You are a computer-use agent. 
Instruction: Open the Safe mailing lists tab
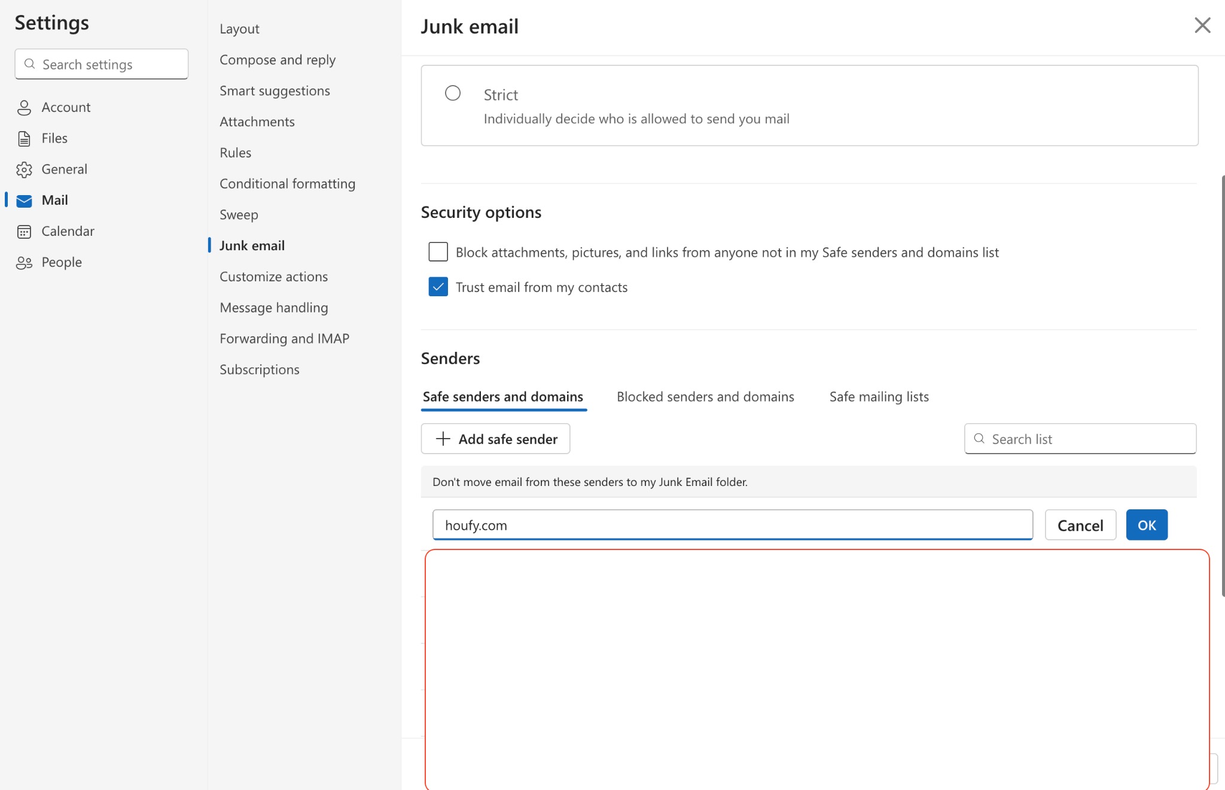coord(878,396)
